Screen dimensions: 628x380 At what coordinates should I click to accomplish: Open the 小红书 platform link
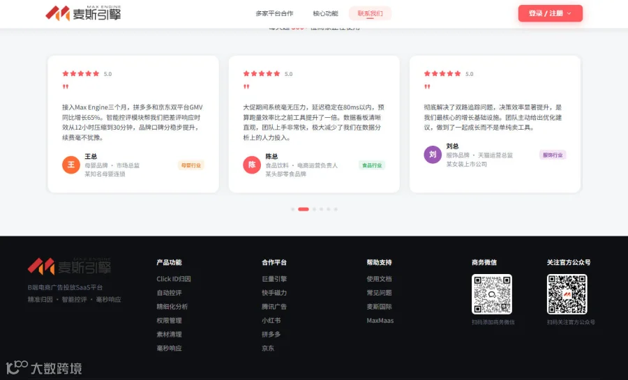(x=271, y=321)
